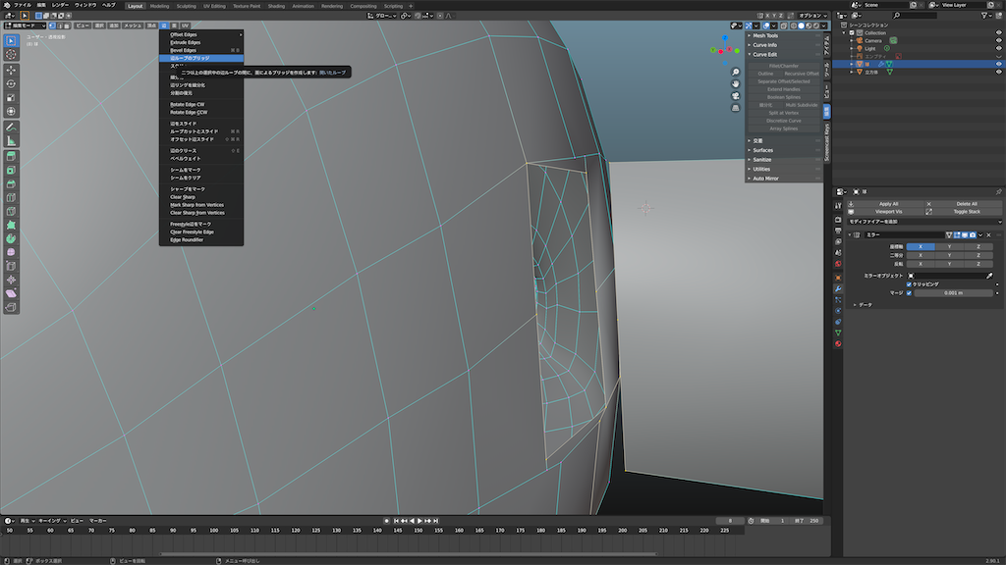Select the Scale tool in left toolbar
This screenshot has height=565, width=1006.
click(11, 97)
